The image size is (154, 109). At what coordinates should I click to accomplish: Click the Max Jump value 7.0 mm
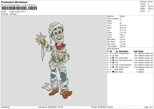pos(122,44)
